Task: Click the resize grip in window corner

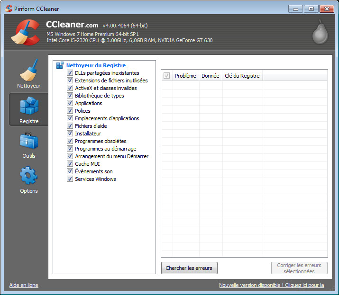Action: pos(332,289)
